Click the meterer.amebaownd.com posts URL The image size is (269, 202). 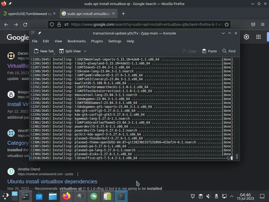pyautogui.click(x=45, y=174)
